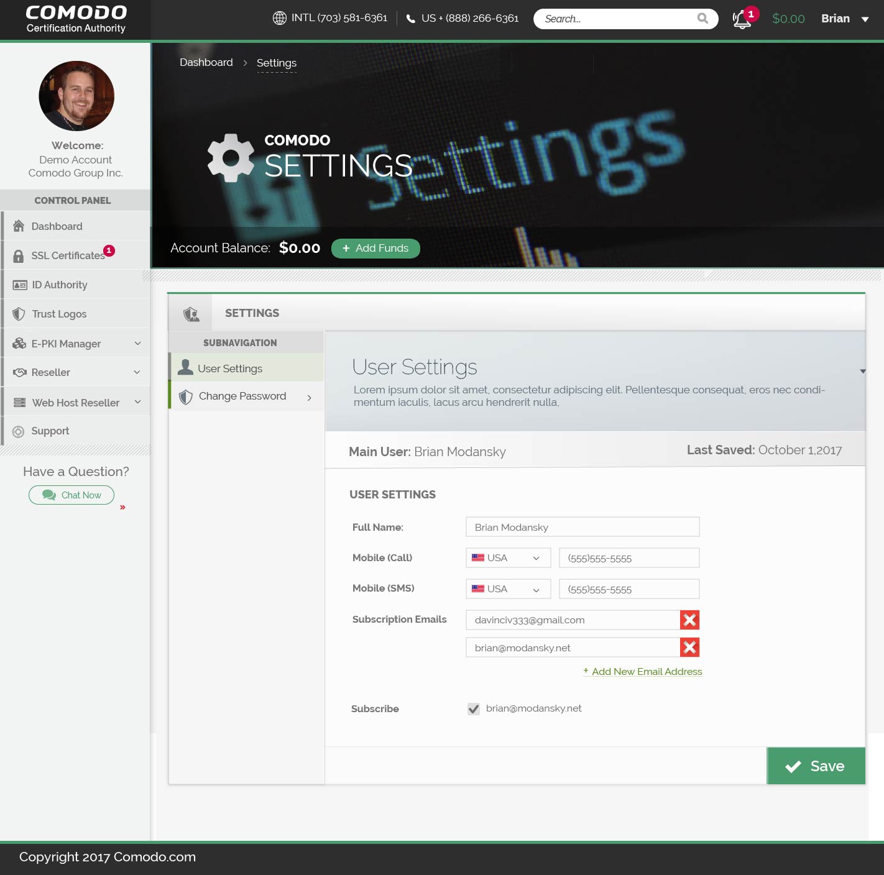Image resolution: width=884 pixels, height=875 pixels.
Task: Open the Mobile (SMS) country dropdown
Action: (x=509, y=589)
